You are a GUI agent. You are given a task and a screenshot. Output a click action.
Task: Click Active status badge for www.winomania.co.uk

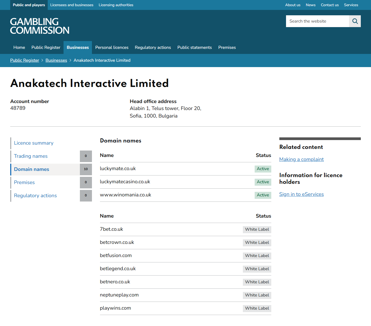click(x=263, y=195)
